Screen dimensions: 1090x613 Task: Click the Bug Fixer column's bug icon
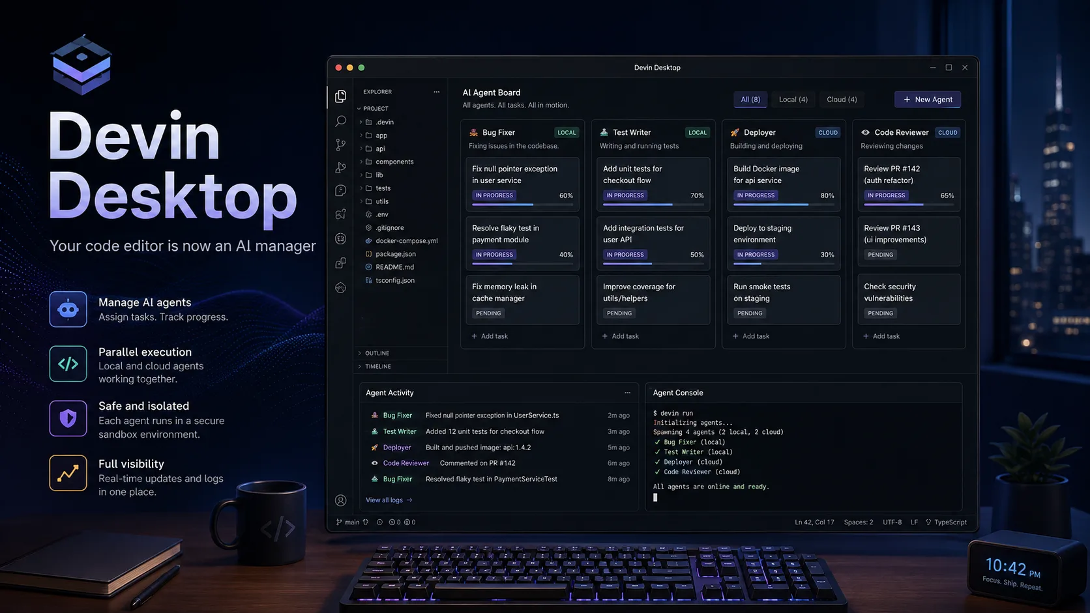click(474, 132)
